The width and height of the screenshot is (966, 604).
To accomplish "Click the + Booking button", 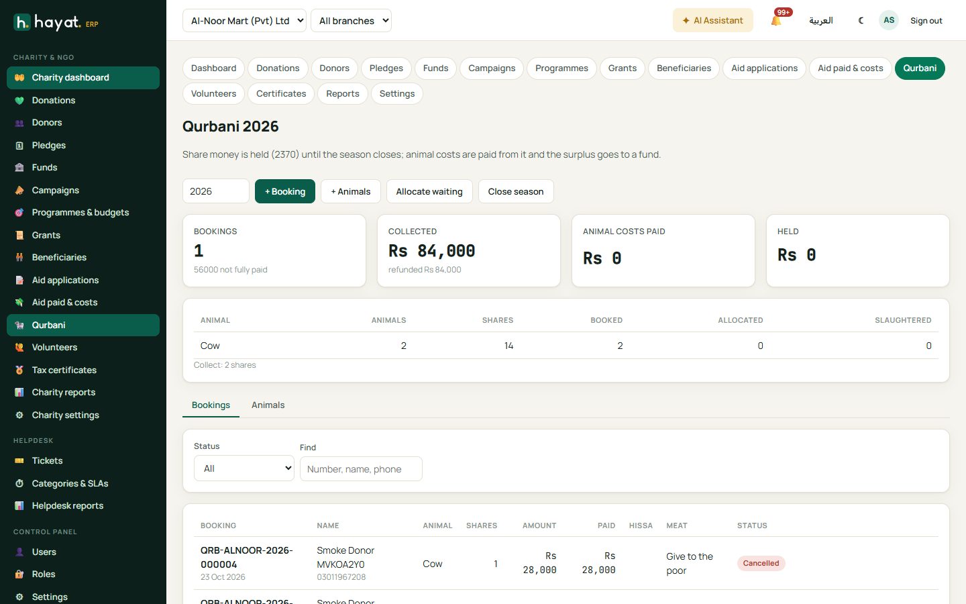I will [x=285, y=191].
